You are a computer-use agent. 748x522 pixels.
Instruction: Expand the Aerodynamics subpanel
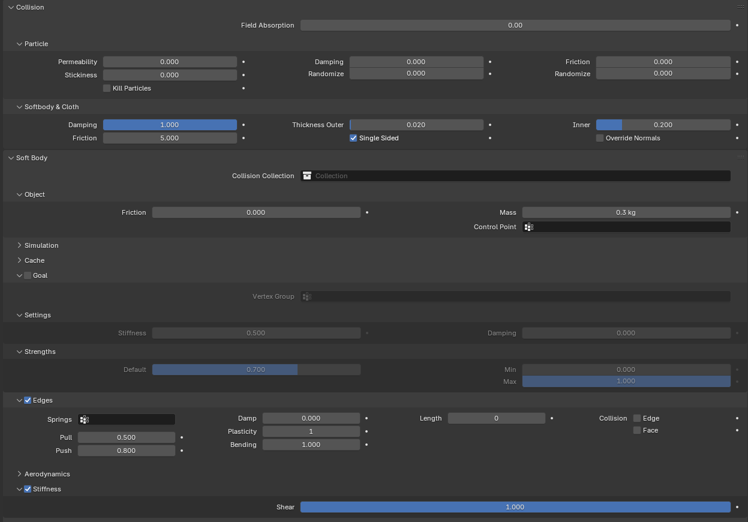pyautogui.click(x=19, y=474)
